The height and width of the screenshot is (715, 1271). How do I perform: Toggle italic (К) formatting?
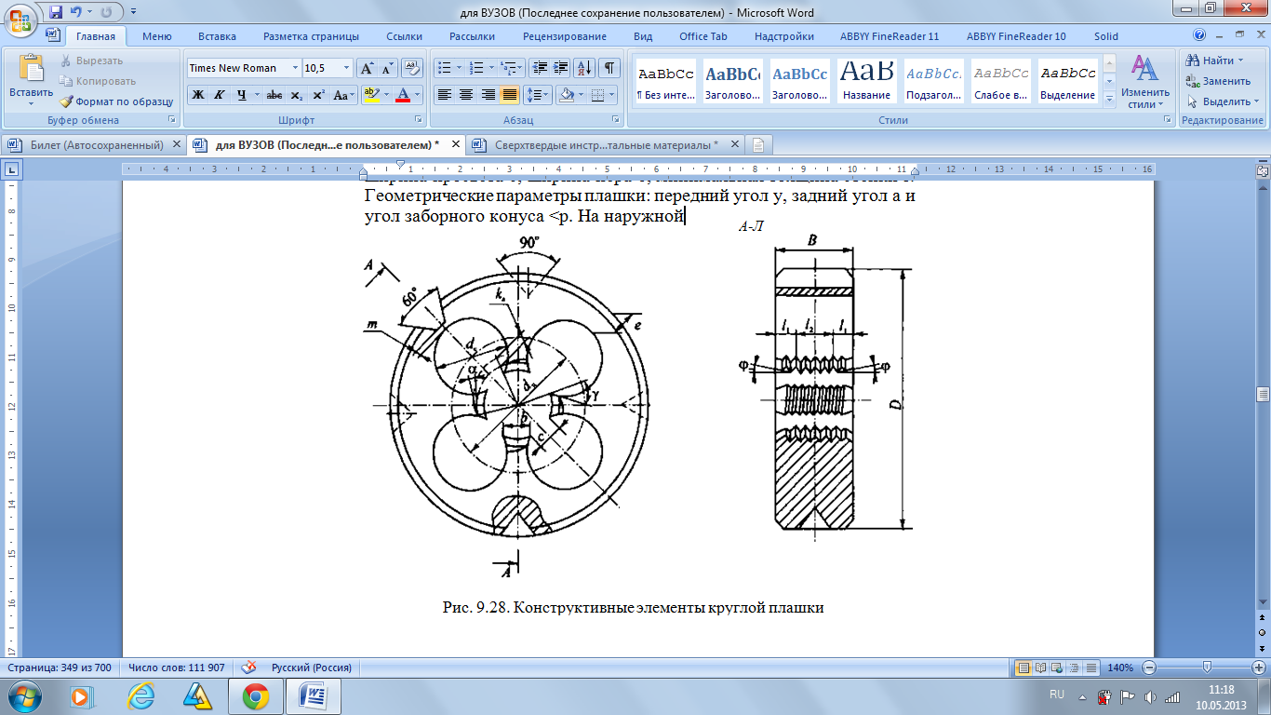click(220, 95)
